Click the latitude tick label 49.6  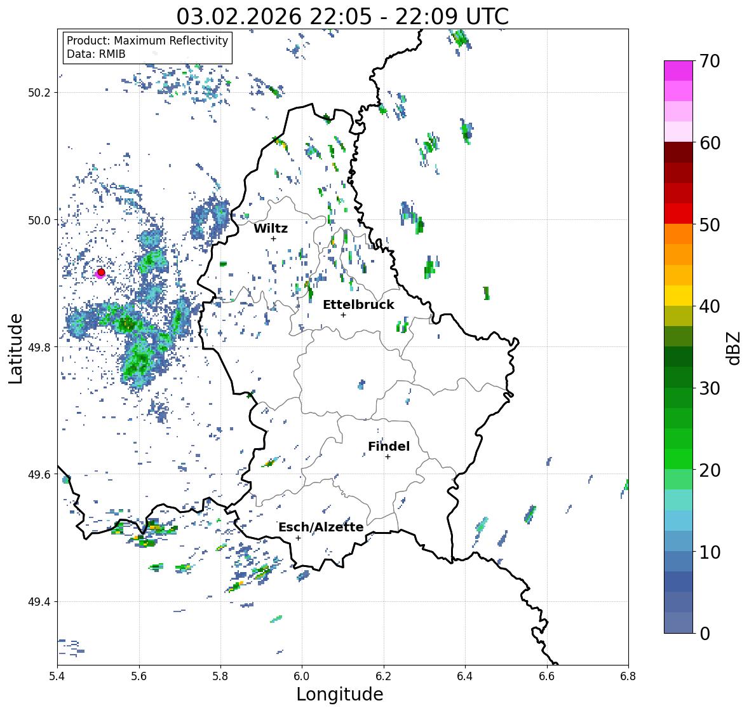(39, 474)
